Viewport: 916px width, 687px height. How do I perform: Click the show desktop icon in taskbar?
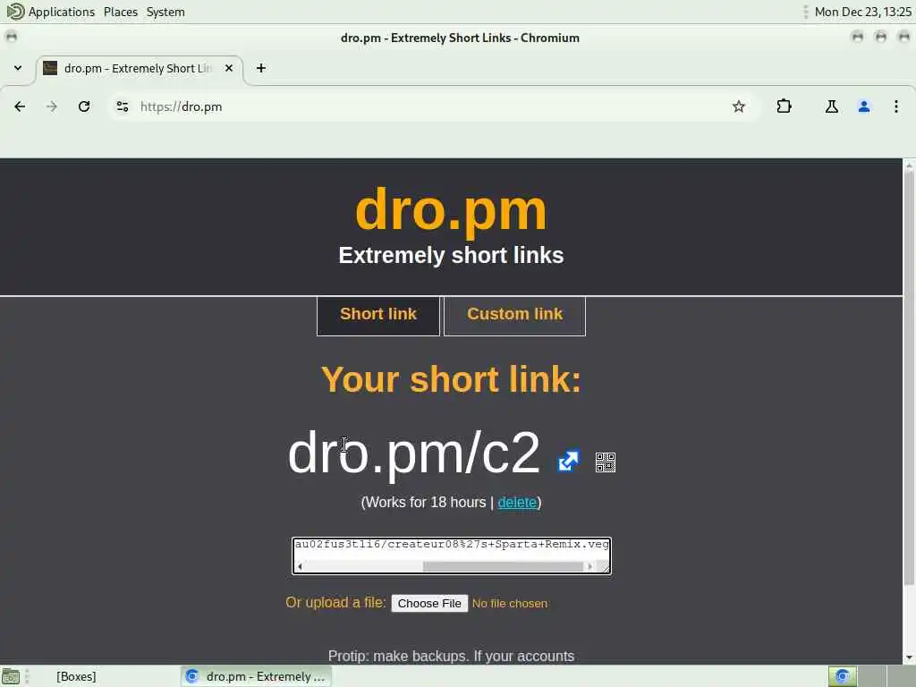click(x=11, y=676)
